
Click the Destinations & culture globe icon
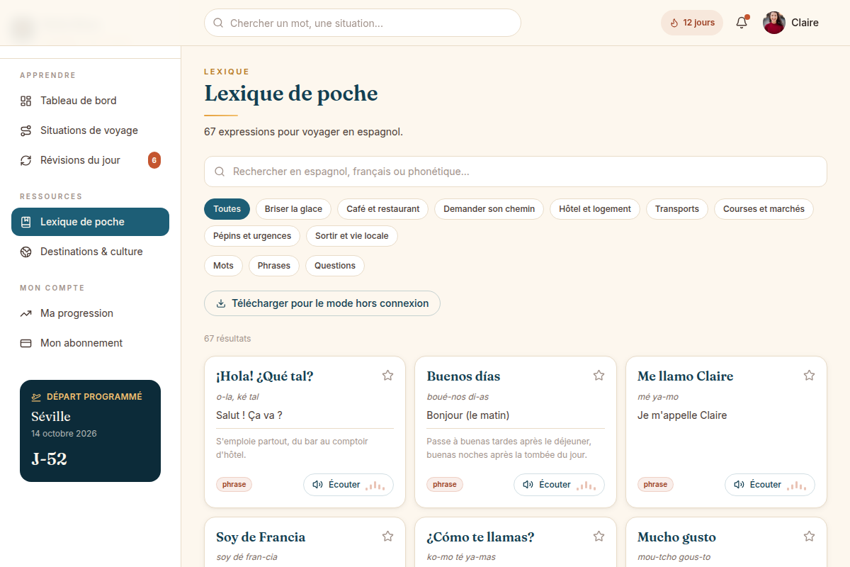coord(25,252)
